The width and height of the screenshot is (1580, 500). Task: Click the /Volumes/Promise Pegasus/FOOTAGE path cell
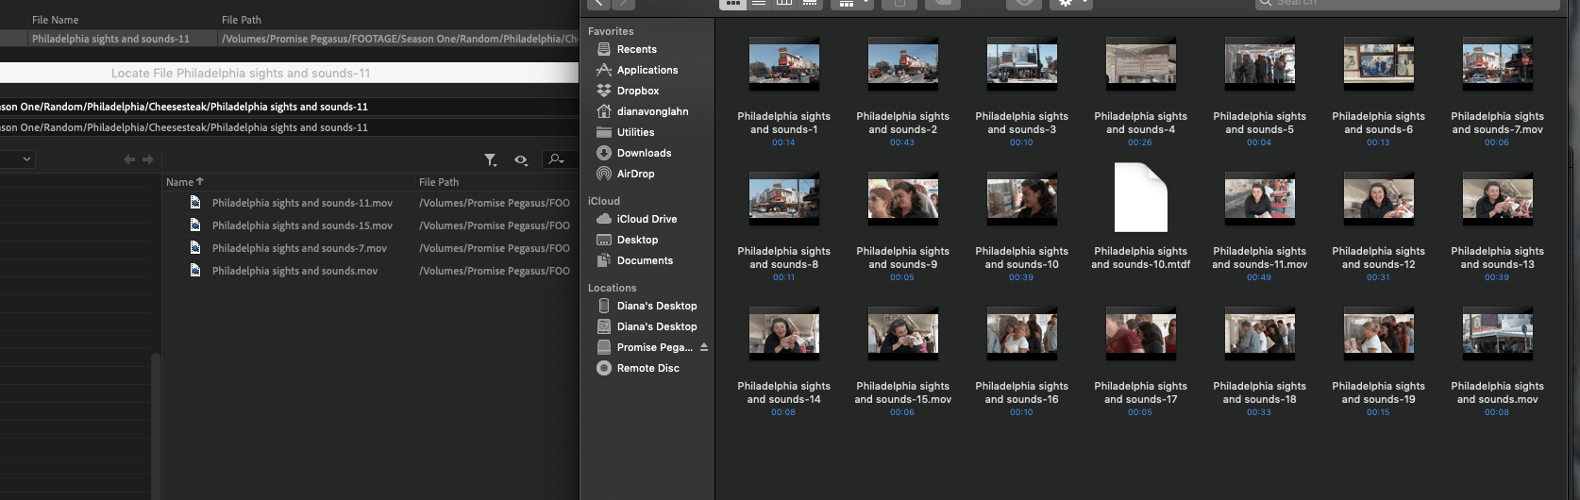pos(398,39)
